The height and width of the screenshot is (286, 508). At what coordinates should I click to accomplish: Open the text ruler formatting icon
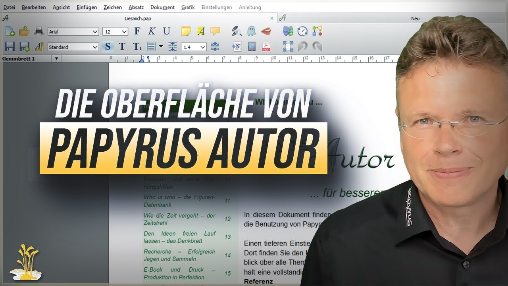pyautogui.click(x=39, y=46)
